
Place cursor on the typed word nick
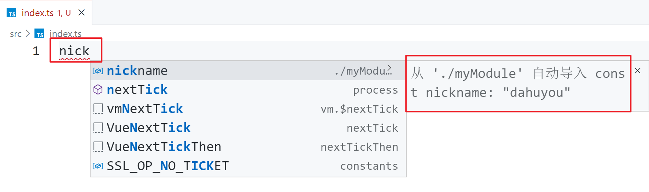(74, 51)
